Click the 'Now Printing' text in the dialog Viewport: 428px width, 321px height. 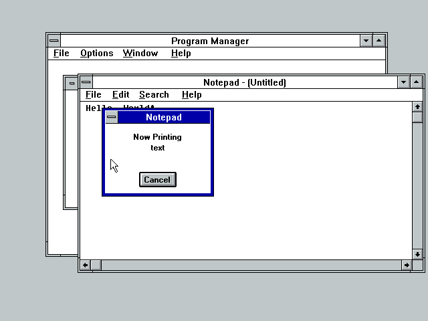158,136
